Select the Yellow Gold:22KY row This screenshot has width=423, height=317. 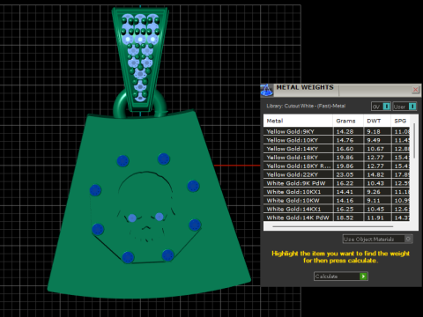pos(337,174)
